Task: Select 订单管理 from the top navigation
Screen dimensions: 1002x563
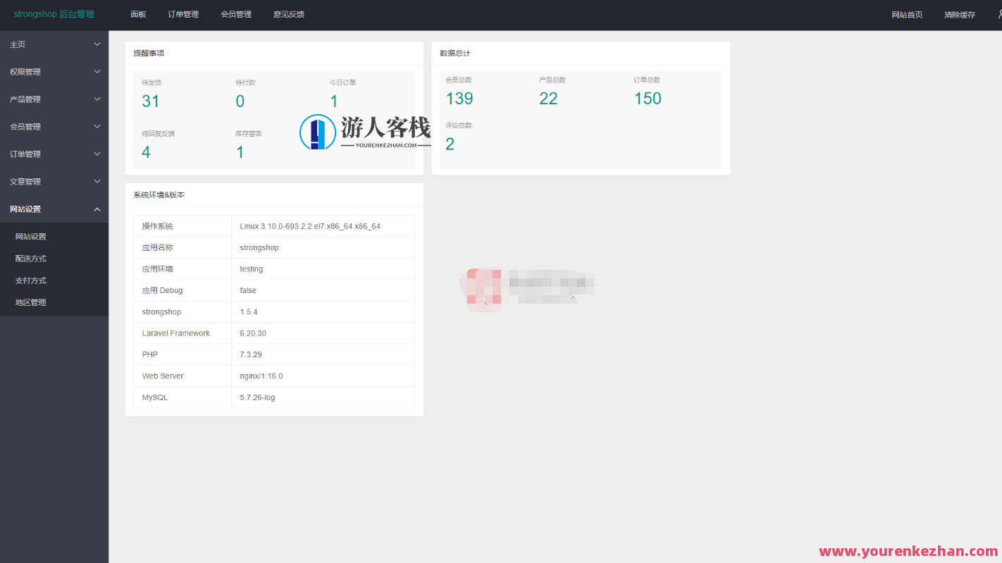Action: 183,13
